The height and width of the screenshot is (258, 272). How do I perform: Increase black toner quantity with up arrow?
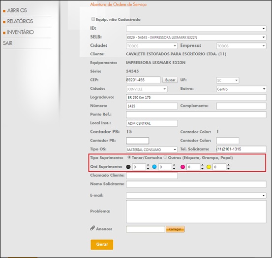(148, 165)
